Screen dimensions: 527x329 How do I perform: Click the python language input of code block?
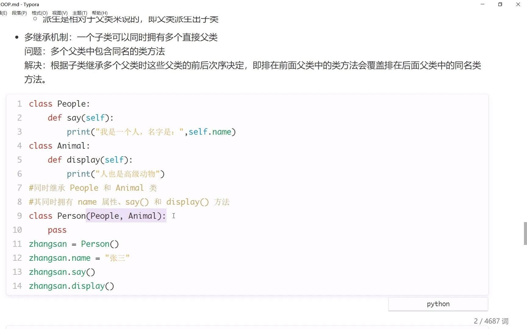pyautogui.click(x=438, y=304)
